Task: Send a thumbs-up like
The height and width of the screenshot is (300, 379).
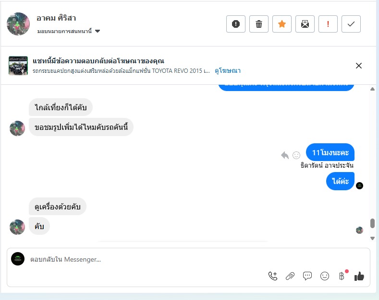Action: point(359,276)
